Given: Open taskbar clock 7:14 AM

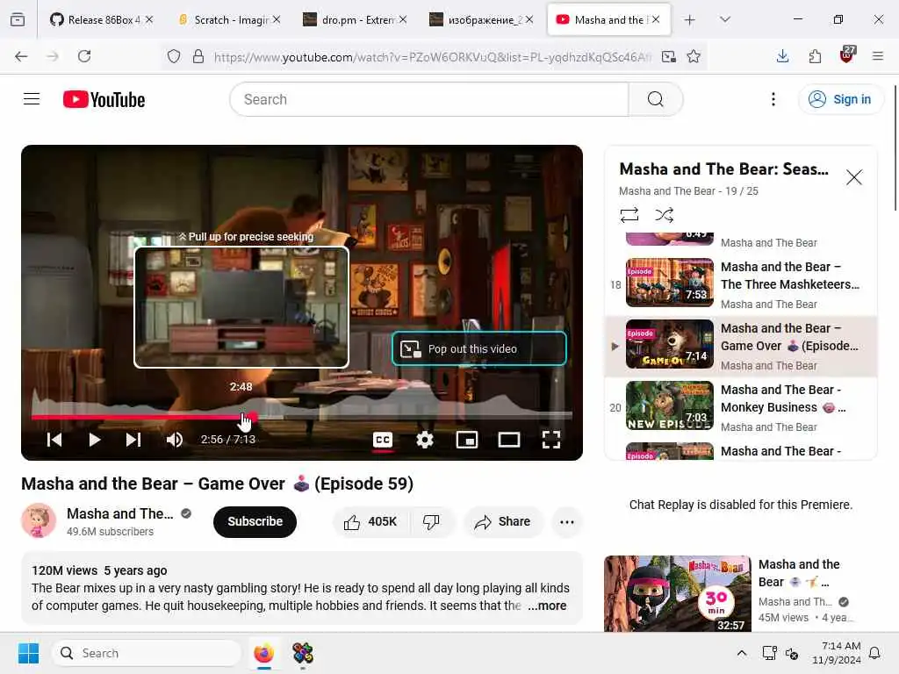Looking at the screenshot, I should (x=837, y=653).
